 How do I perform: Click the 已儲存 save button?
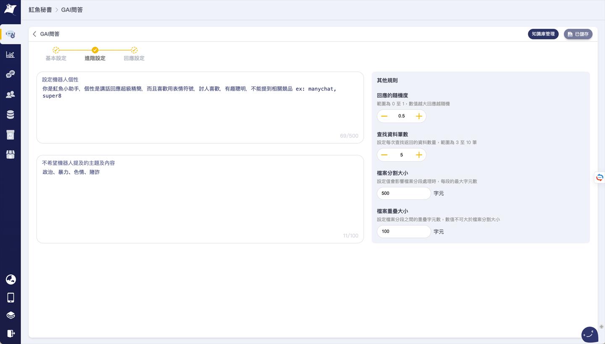pyautogui.click(x=578, y=34)
